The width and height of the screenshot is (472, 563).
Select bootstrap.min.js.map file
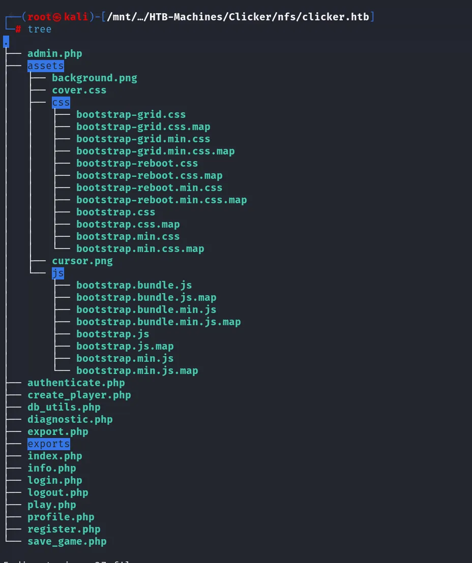click(x=137, y=370)
